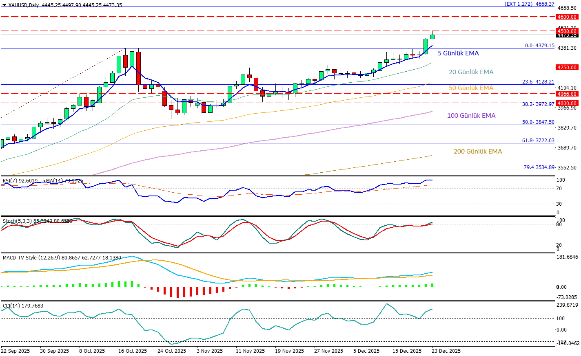The height and width of the screenshot is (356, 581).
Task: Select the red 4000.00 price label
Action: pyautogui.click(x=567, y=103)
